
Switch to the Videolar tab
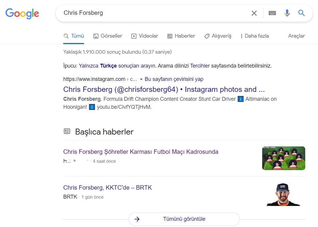[145, 36]
